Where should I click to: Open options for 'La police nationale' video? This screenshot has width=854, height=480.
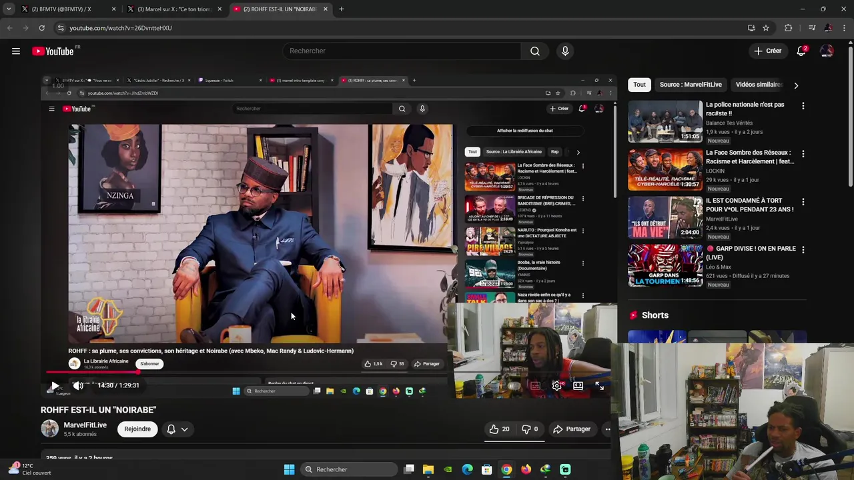pos(803,106)
